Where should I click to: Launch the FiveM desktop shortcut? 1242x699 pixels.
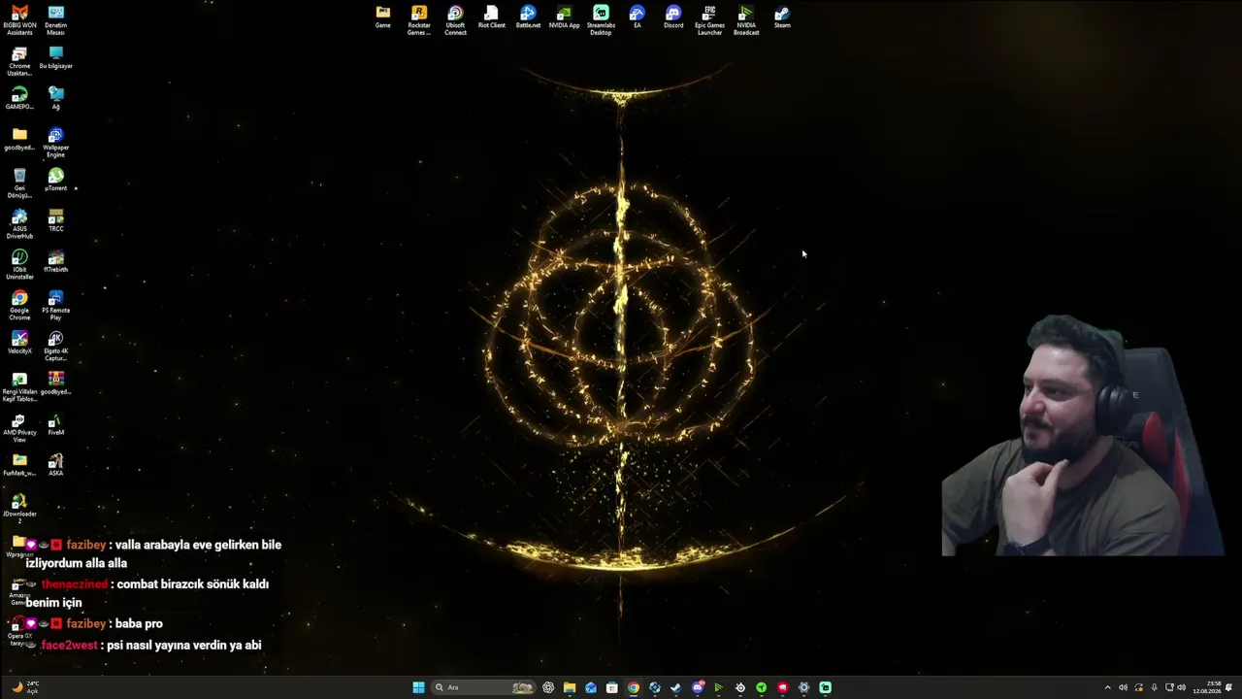pos(56,424)
